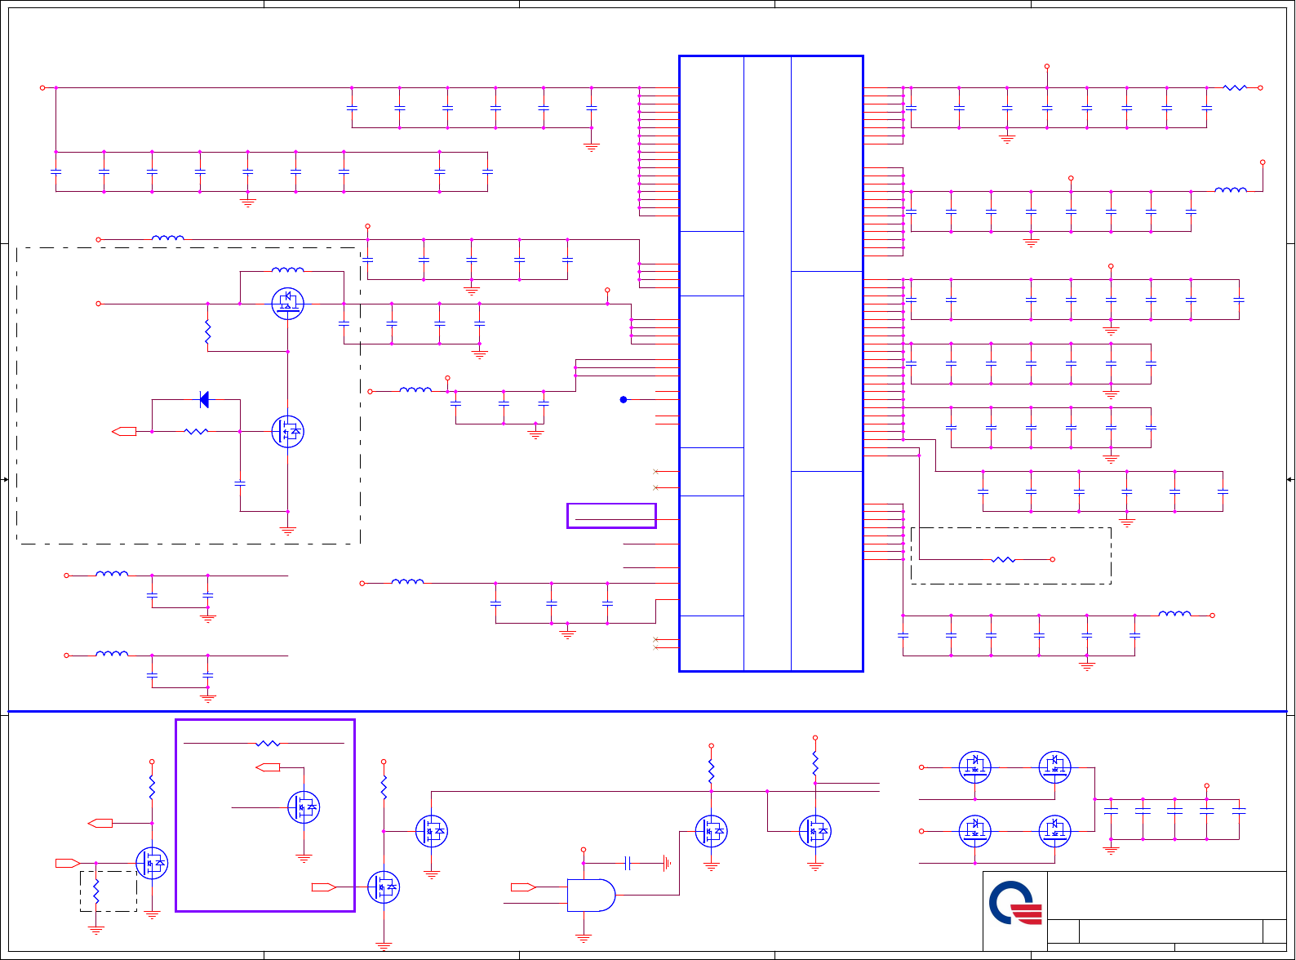
Task: Click the red off-page connector beside the diode
Action: [x=124, y=431]
